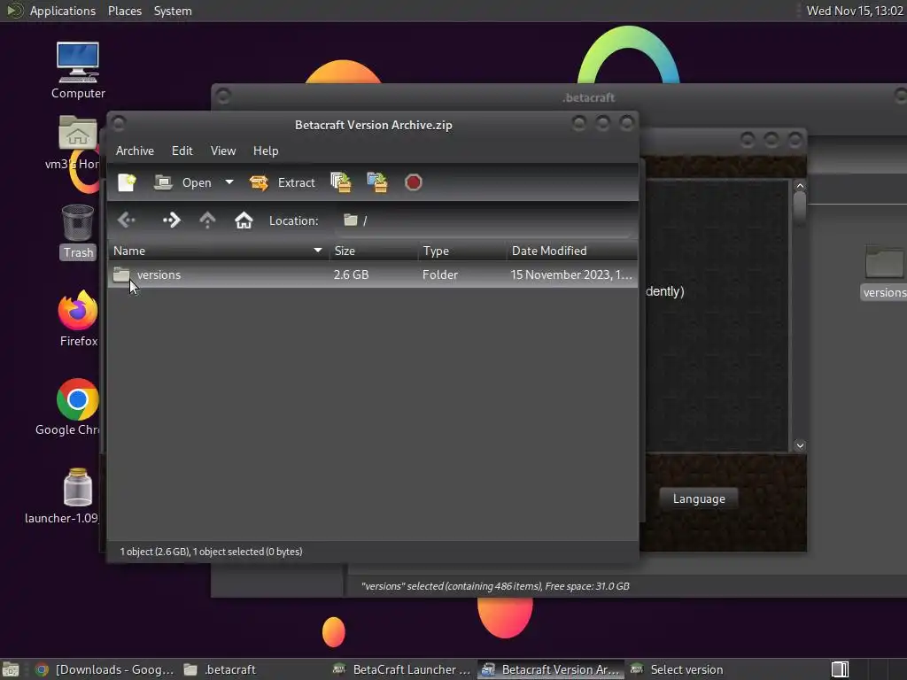Click the clock Wed Nov 15, 13:02
Screen dimensions: 907x680
click(x=855, y=11)
